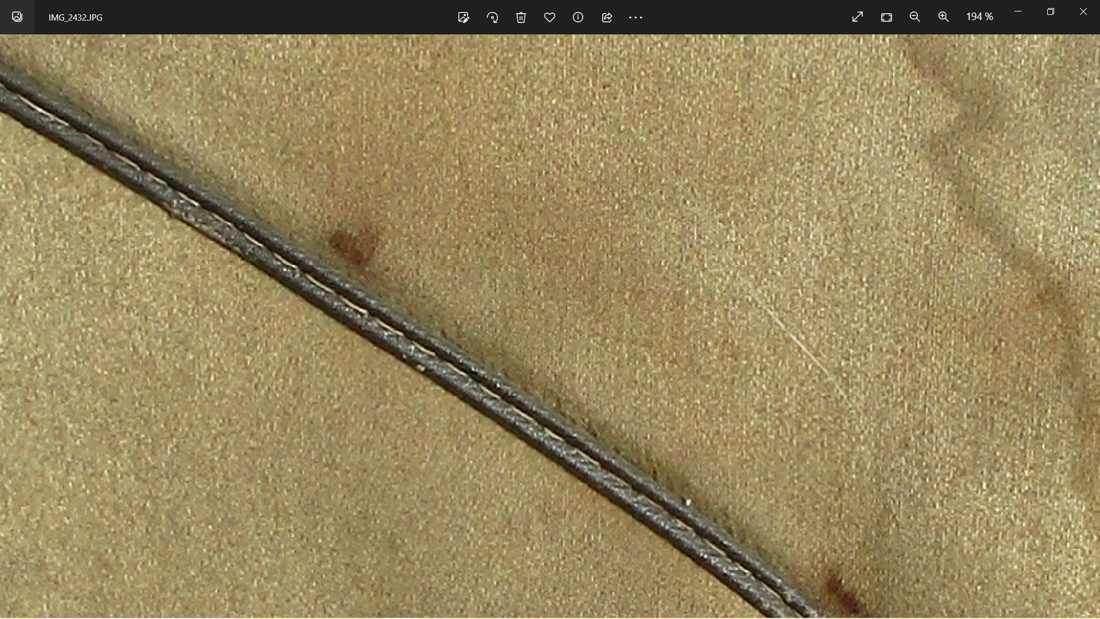The height and width of the screenshot is (619, 1100).
Task: Click the Photos app gallery icon
Action: [17, 17]
